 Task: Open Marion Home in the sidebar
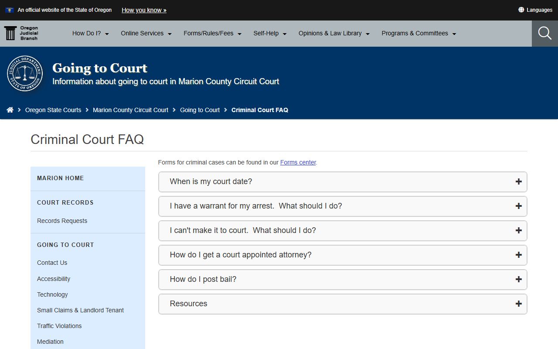pos(61,178)
